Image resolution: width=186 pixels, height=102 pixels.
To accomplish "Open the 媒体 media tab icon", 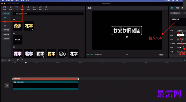I will 4,8.
